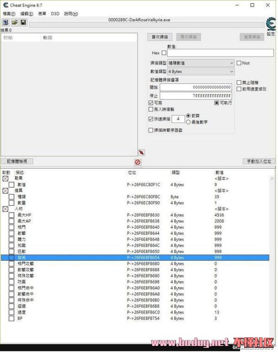The image size is (278, 352).
Task: Click the red clear list icon
Action: pyautogui.click(x=138, y=162)
